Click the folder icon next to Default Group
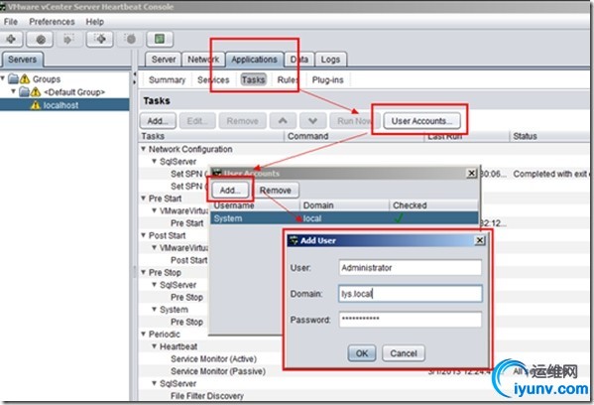Viewport: 594px width, 405px height. 24,91
